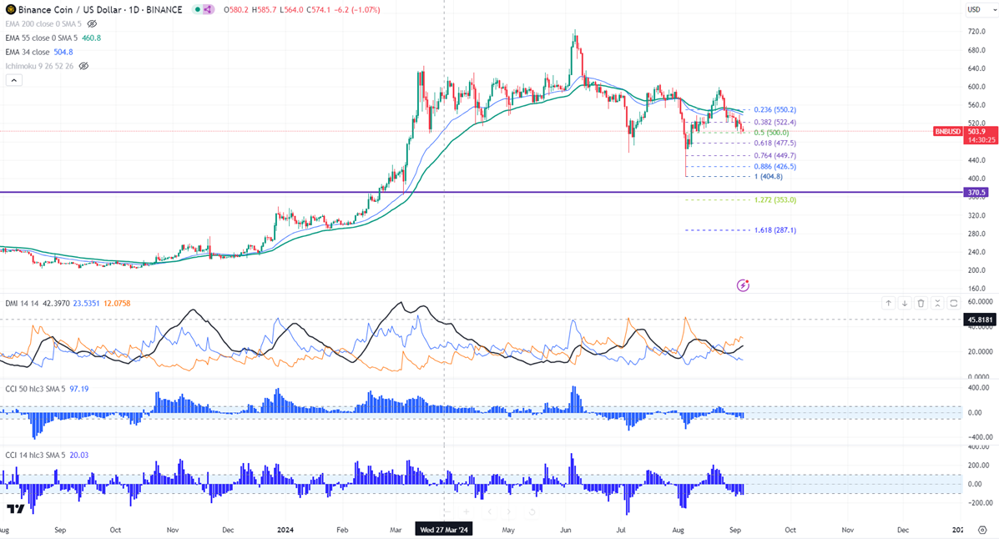Click the Binance Coin symbol logo
Image resolution: width=999 pixels, height=539 pixels.
[x=10, y=9]
